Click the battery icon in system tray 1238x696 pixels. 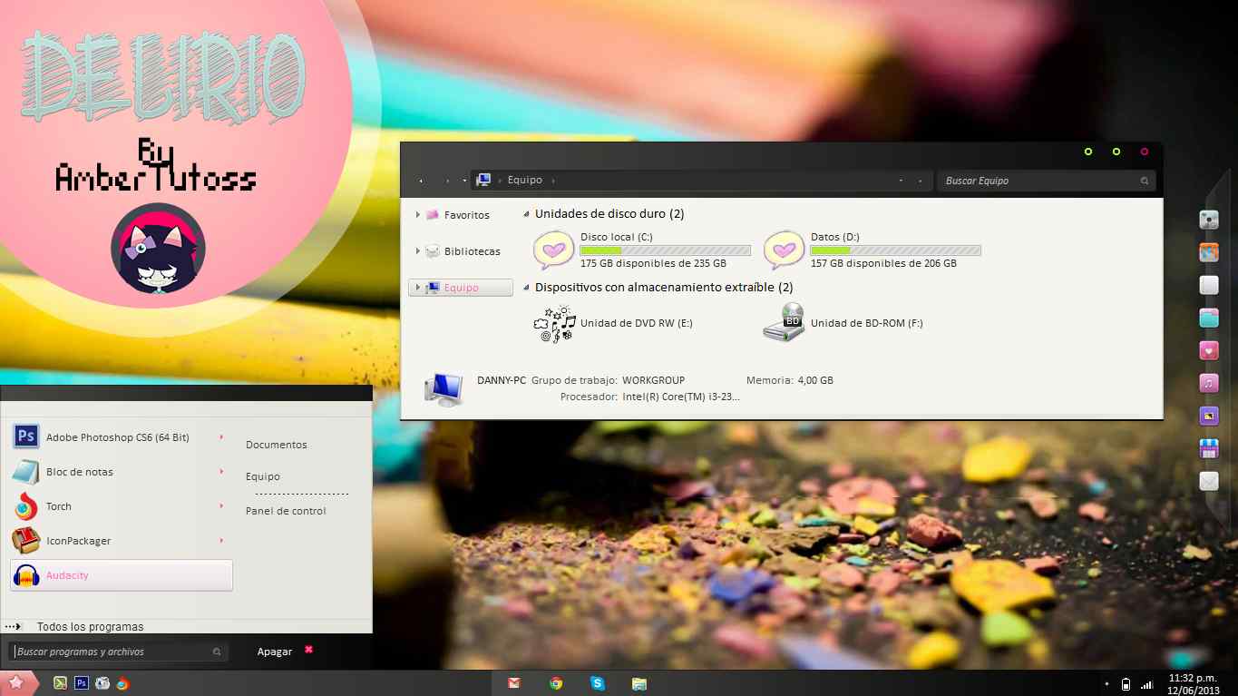1126,684
